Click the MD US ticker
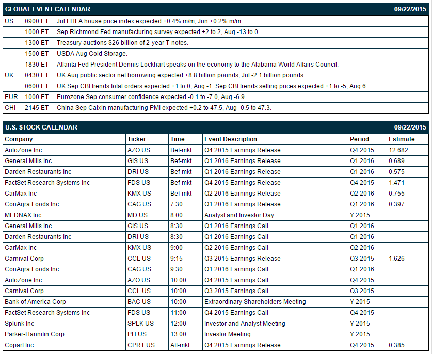This screenshot has width=432, height=354. tap(137, 215)
